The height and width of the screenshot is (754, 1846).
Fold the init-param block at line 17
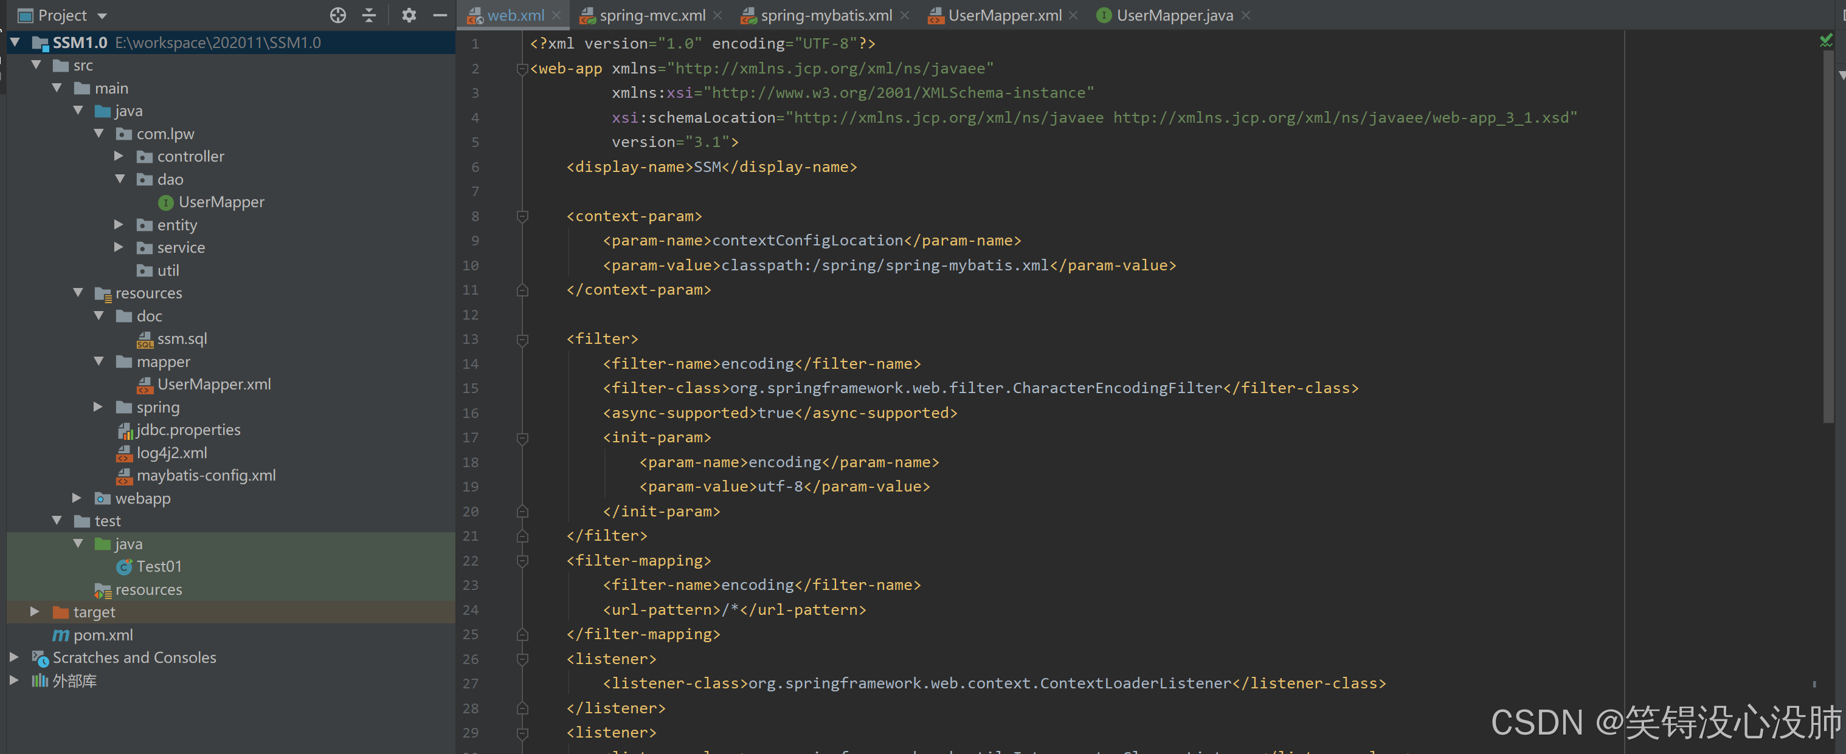point(522,437)
